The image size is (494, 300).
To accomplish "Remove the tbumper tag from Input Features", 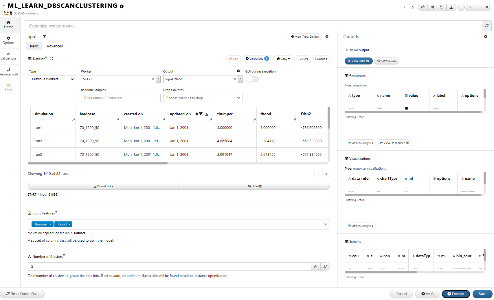I will tap(51, 224).
